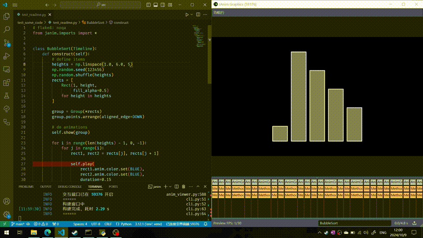
Task: Toggle the breakpoint on line 27
Action: pos(18,164)
